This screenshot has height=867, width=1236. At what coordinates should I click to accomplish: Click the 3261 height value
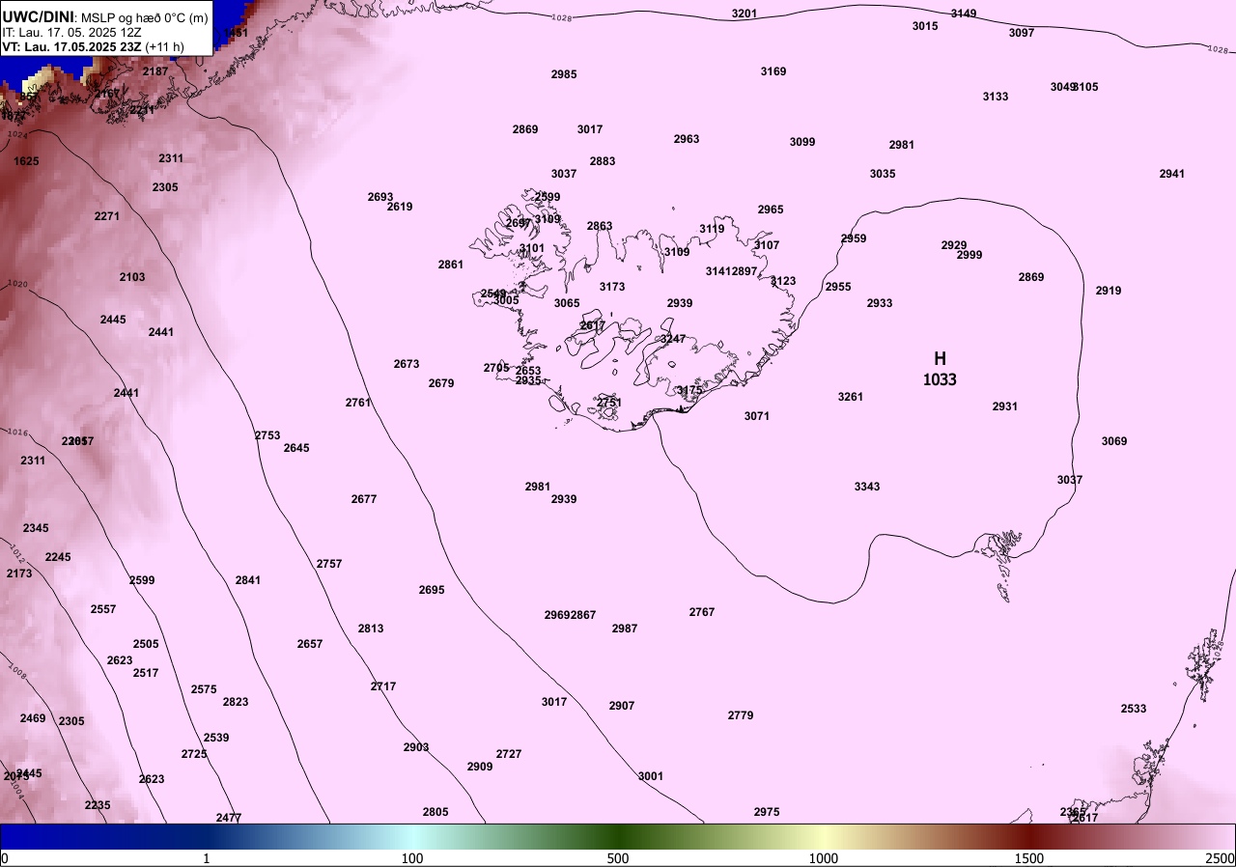[851, 397]
